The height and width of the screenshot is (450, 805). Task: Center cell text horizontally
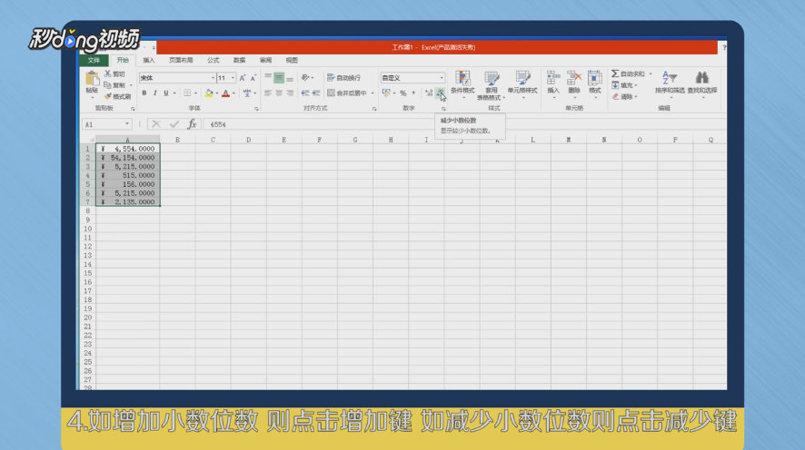279,93
